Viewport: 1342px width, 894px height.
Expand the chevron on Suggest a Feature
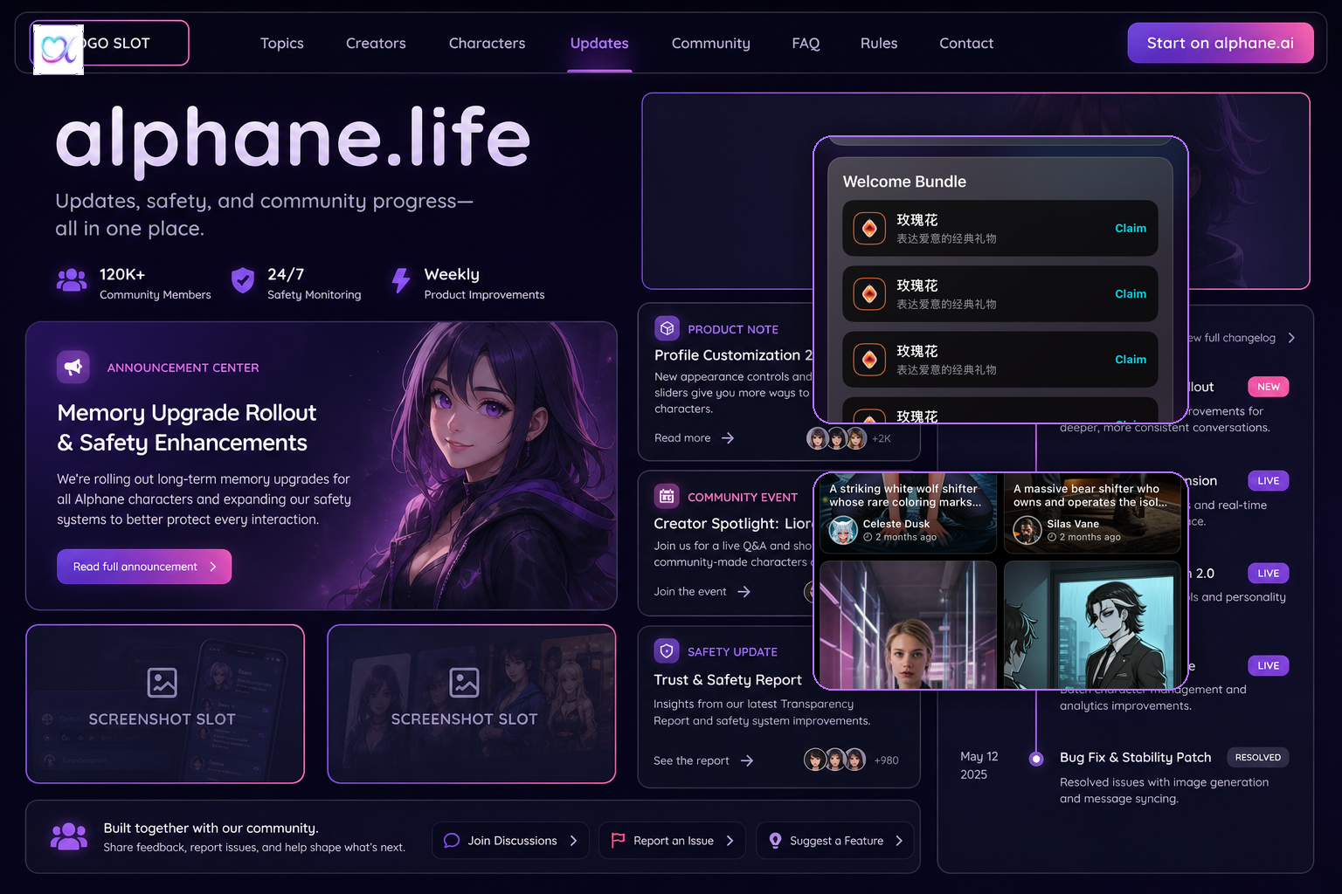pyautogui.click(x=898, y=841)
